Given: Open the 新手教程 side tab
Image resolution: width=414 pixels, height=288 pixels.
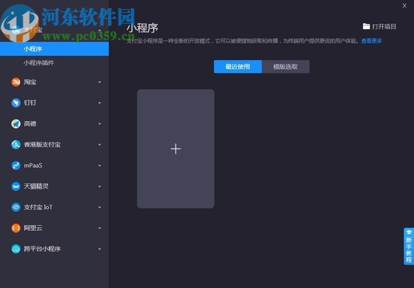Looking at the screenshot, I should [408, 247].
